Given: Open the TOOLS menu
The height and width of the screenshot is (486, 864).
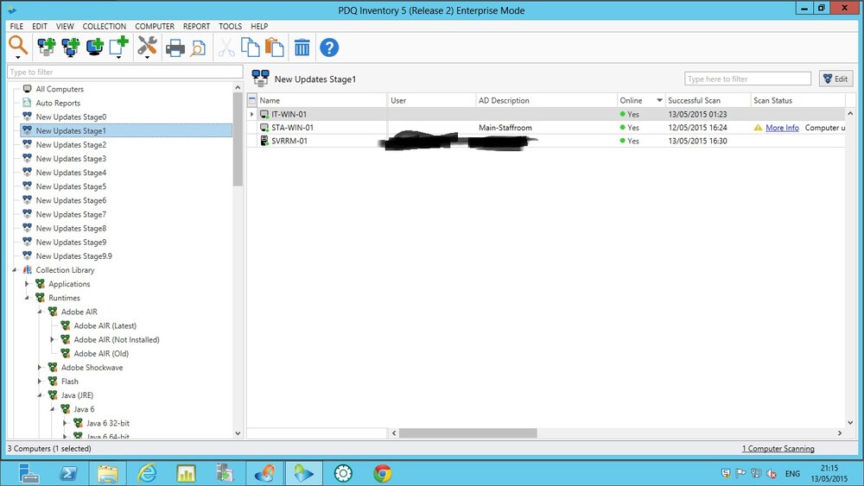Looking at the screenshot, I should [x=230, y=26].
